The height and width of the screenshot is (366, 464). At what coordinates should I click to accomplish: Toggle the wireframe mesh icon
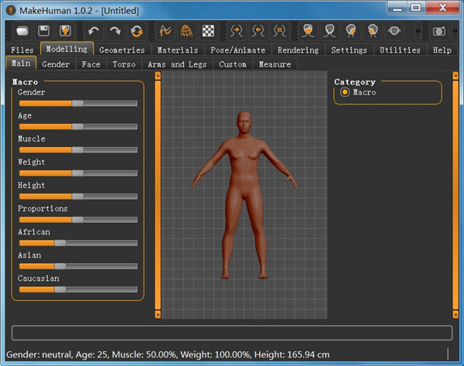(x=186, y=31)
